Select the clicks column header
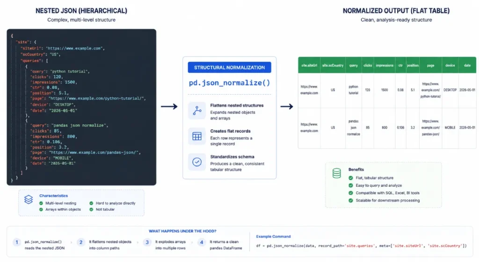Viewport: 479px width, 262px height. pyautogui.click(x=368, y=65)
